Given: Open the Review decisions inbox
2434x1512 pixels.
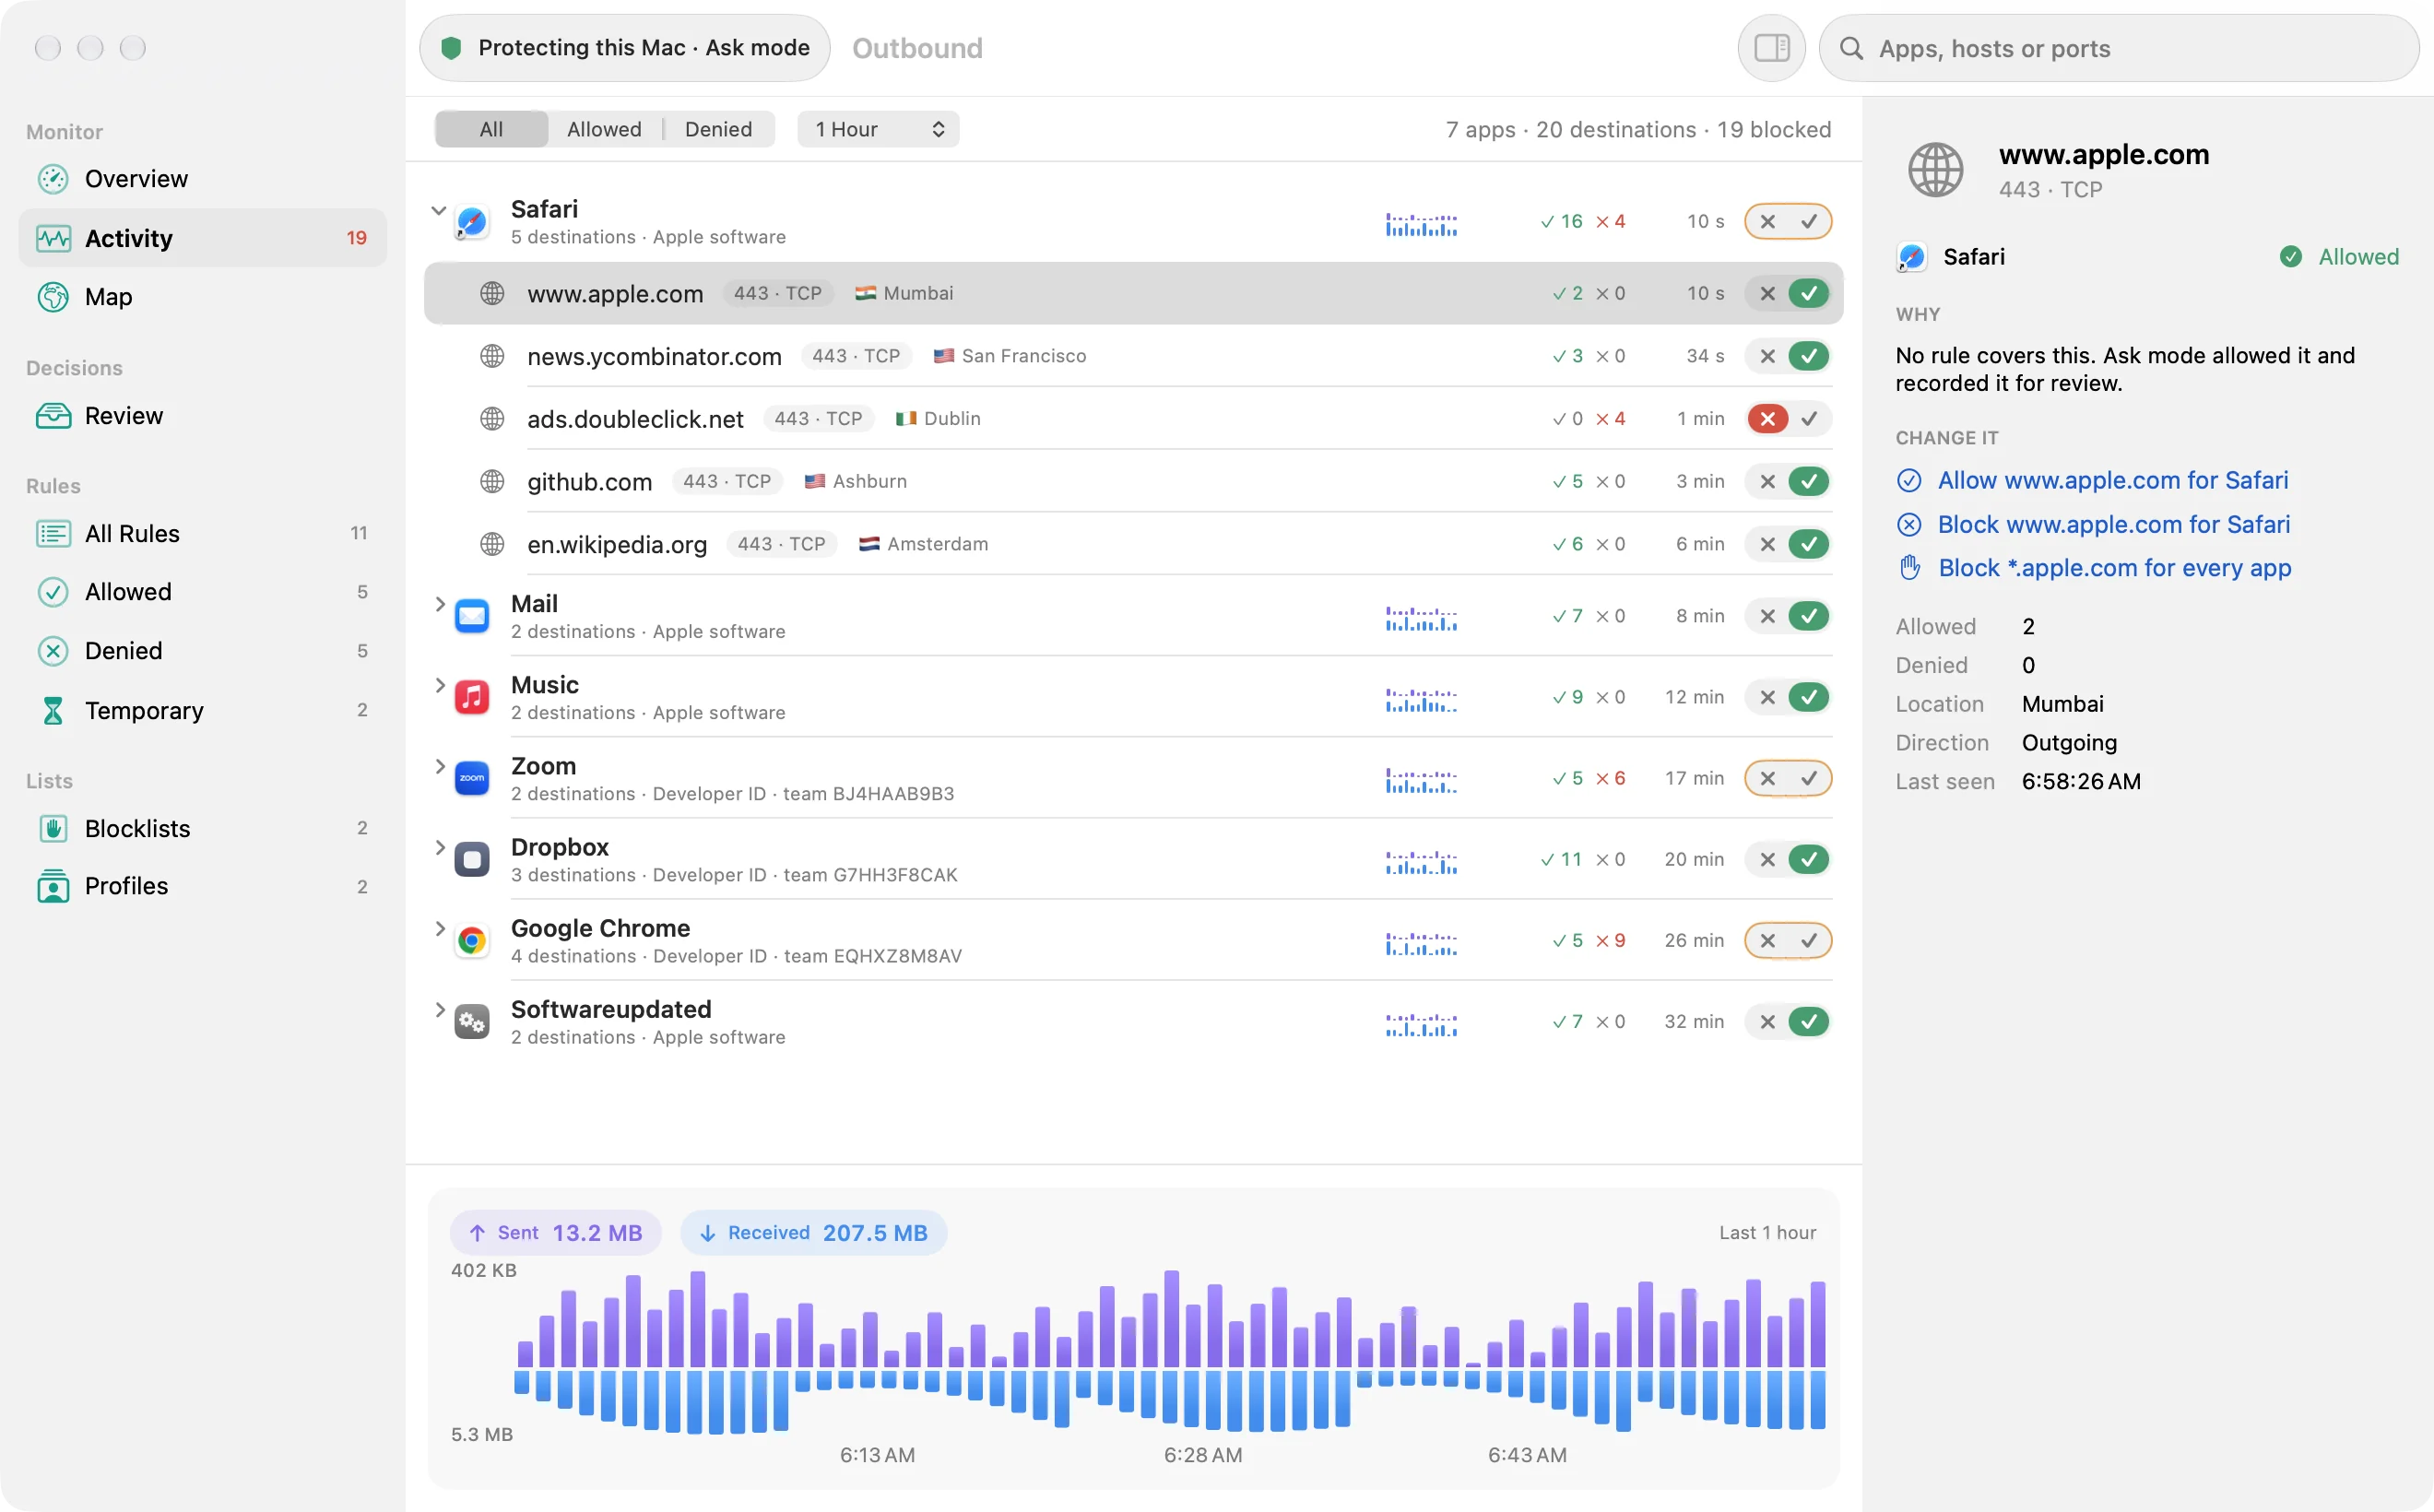Looking at the screenshot, I should coord(202,415).
